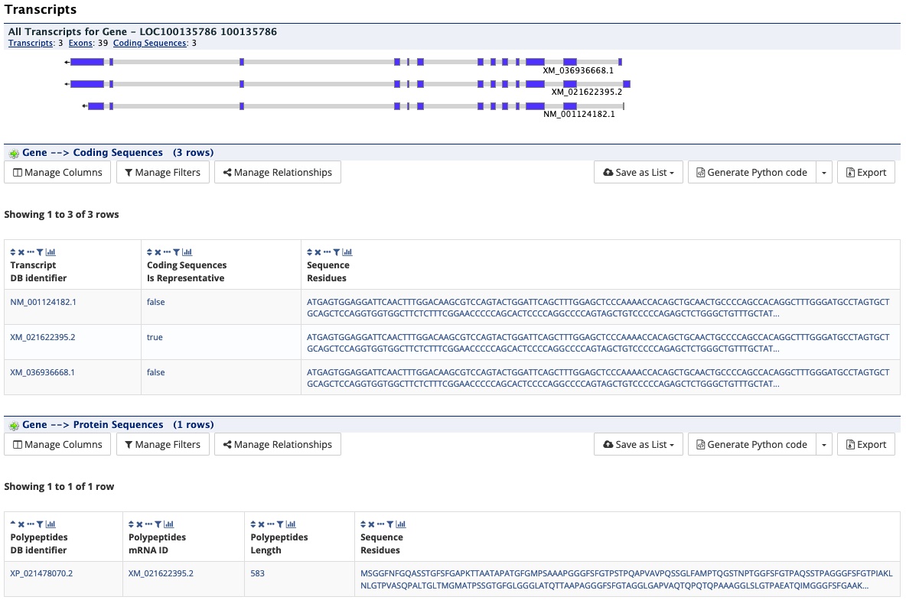
Task: Open Save as List dropdown for Protein Sequences
Action: coord(638,445)
